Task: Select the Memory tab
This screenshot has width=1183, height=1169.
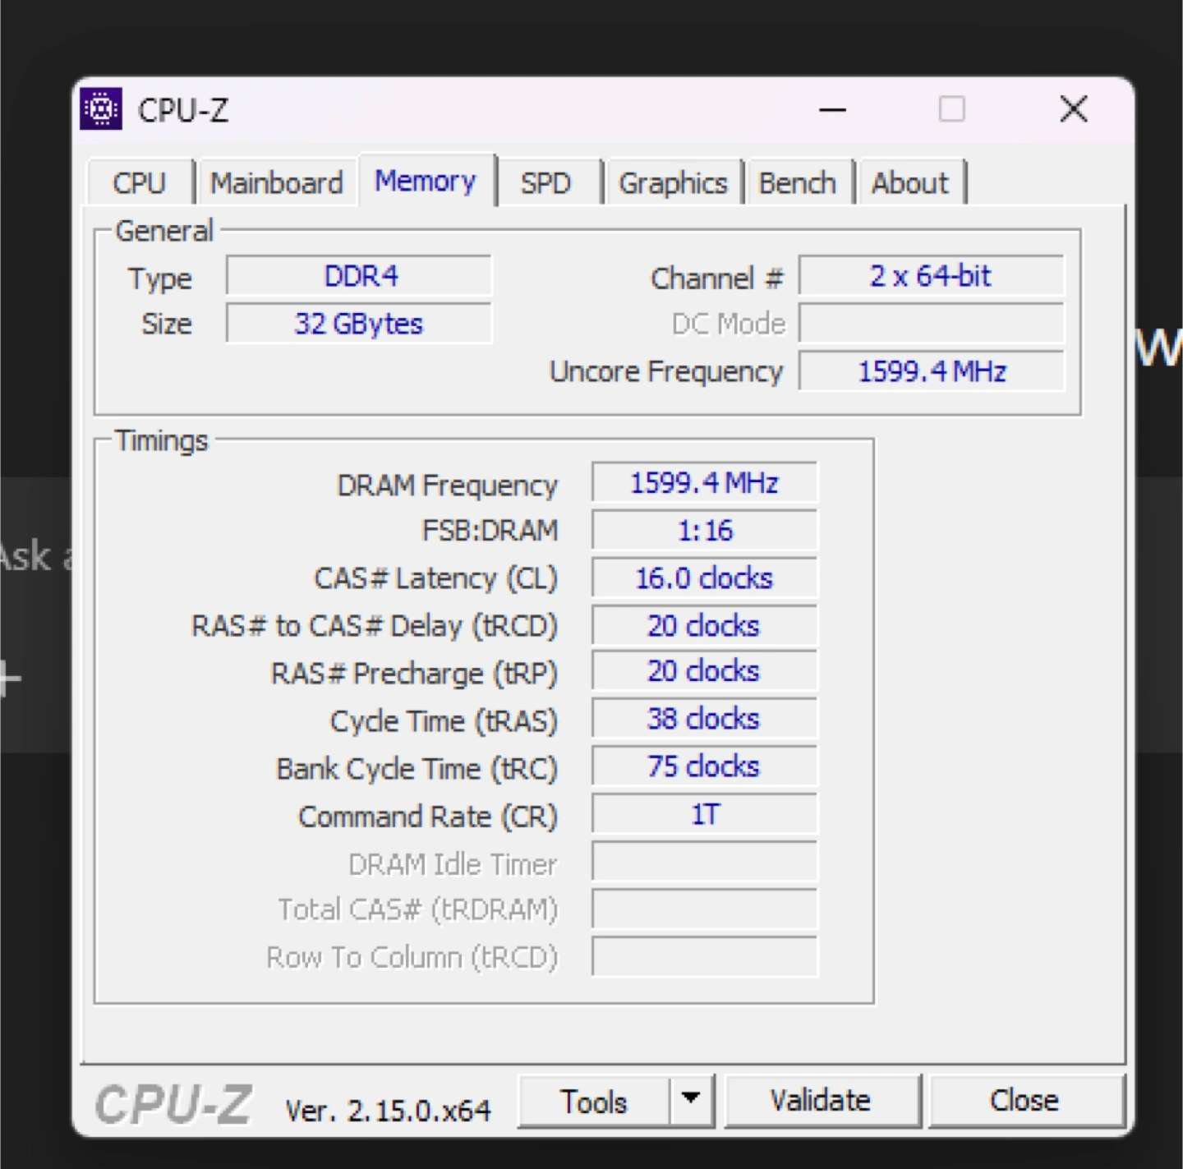Action: click(426, 181)
